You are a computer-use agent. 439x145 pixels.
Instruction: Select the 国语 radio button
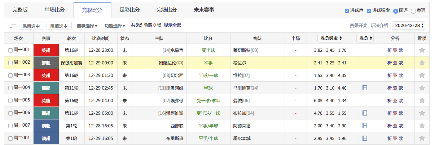395,11
